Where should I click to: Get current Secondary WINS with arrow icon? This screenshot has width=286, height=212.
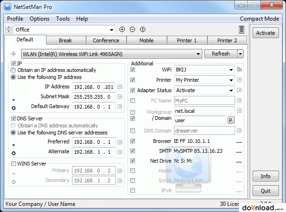pos(120,181)
